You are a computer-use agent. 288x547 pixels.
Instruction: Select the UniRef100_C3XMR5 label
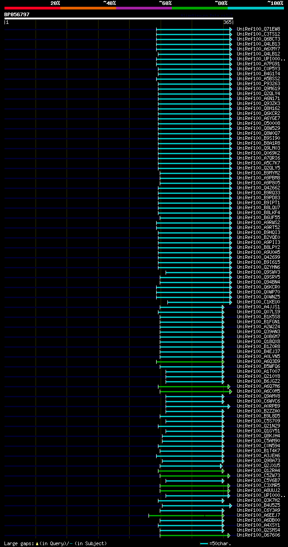tap(258, 485)
